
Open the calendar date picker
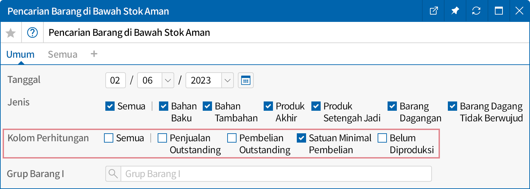[246, 81]
